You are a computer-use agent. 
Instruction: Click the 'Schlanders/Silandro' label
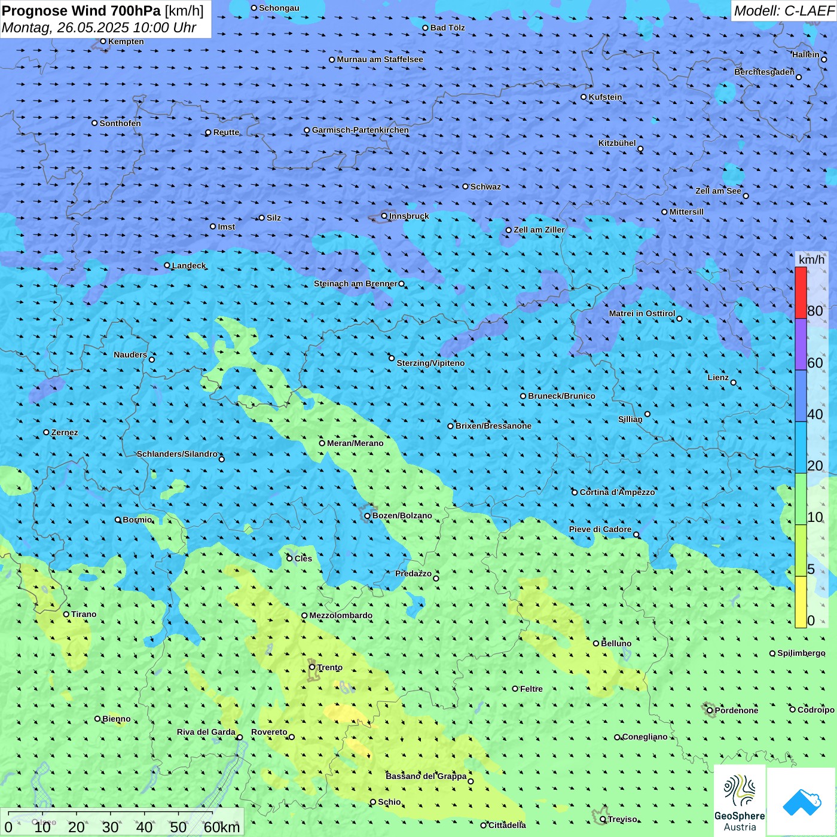(x=177, y=454)
